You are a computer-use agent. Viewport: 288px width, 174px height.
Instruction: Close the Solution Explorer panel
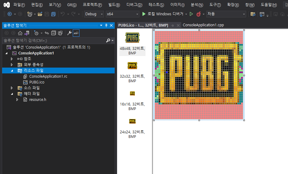tap(111, 25)
